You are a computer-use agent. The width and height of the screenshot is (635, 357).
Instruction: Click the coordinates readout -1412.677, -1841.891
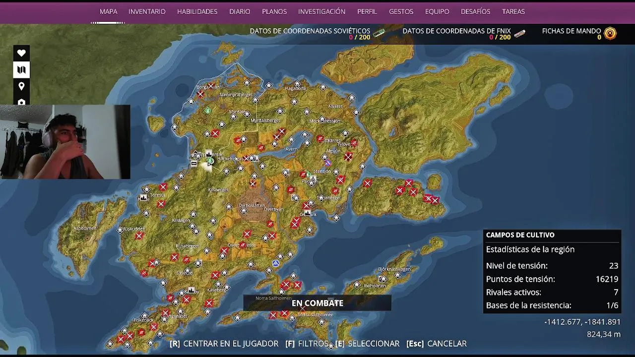(x=582, y=322)
